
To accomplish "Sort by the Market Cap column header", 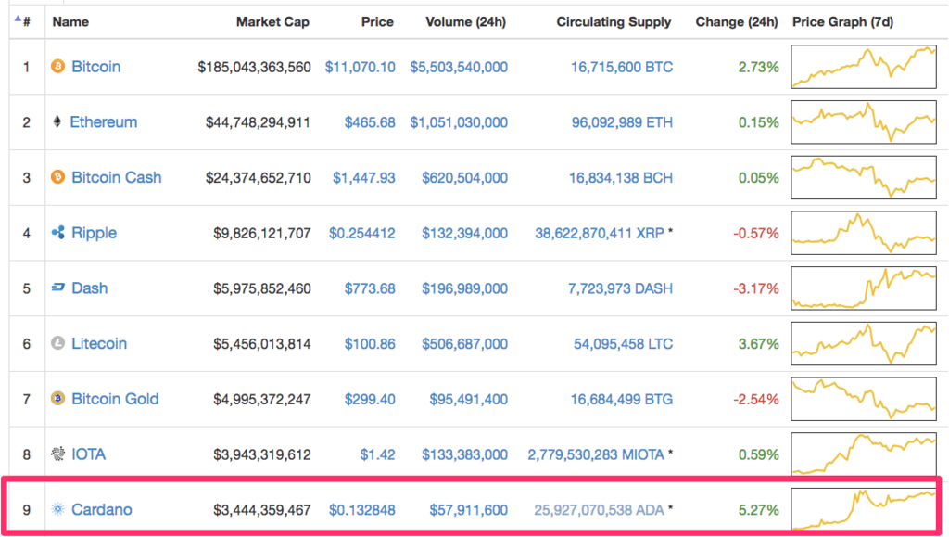I will pos(272,21).
